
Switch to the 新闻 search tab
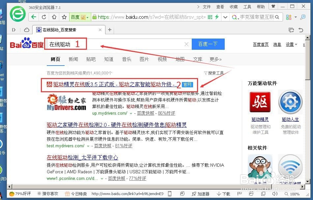73,59
